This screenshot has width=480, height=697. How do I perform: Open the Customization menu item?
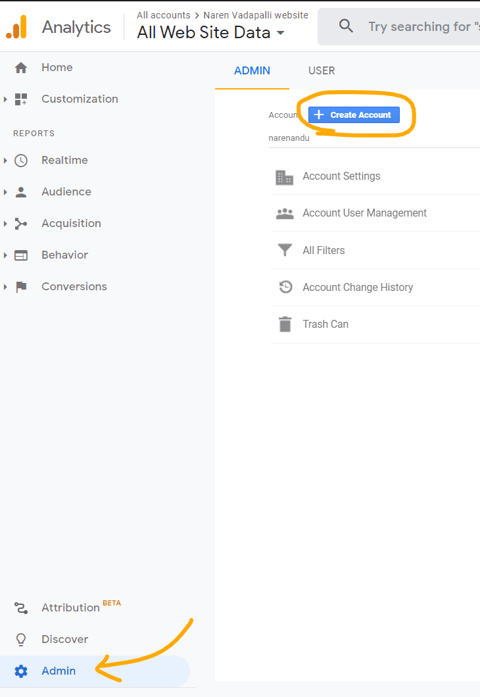click(80, 99)
